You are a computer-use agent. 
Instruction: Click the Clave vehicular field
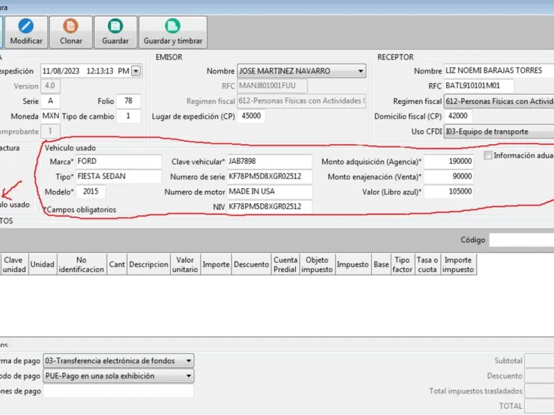pyautogui.click(x=269, y=161)
